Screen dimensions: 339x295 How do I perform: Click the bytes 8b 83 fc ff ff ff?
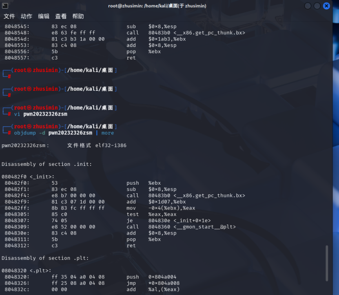tap(78, 208)
